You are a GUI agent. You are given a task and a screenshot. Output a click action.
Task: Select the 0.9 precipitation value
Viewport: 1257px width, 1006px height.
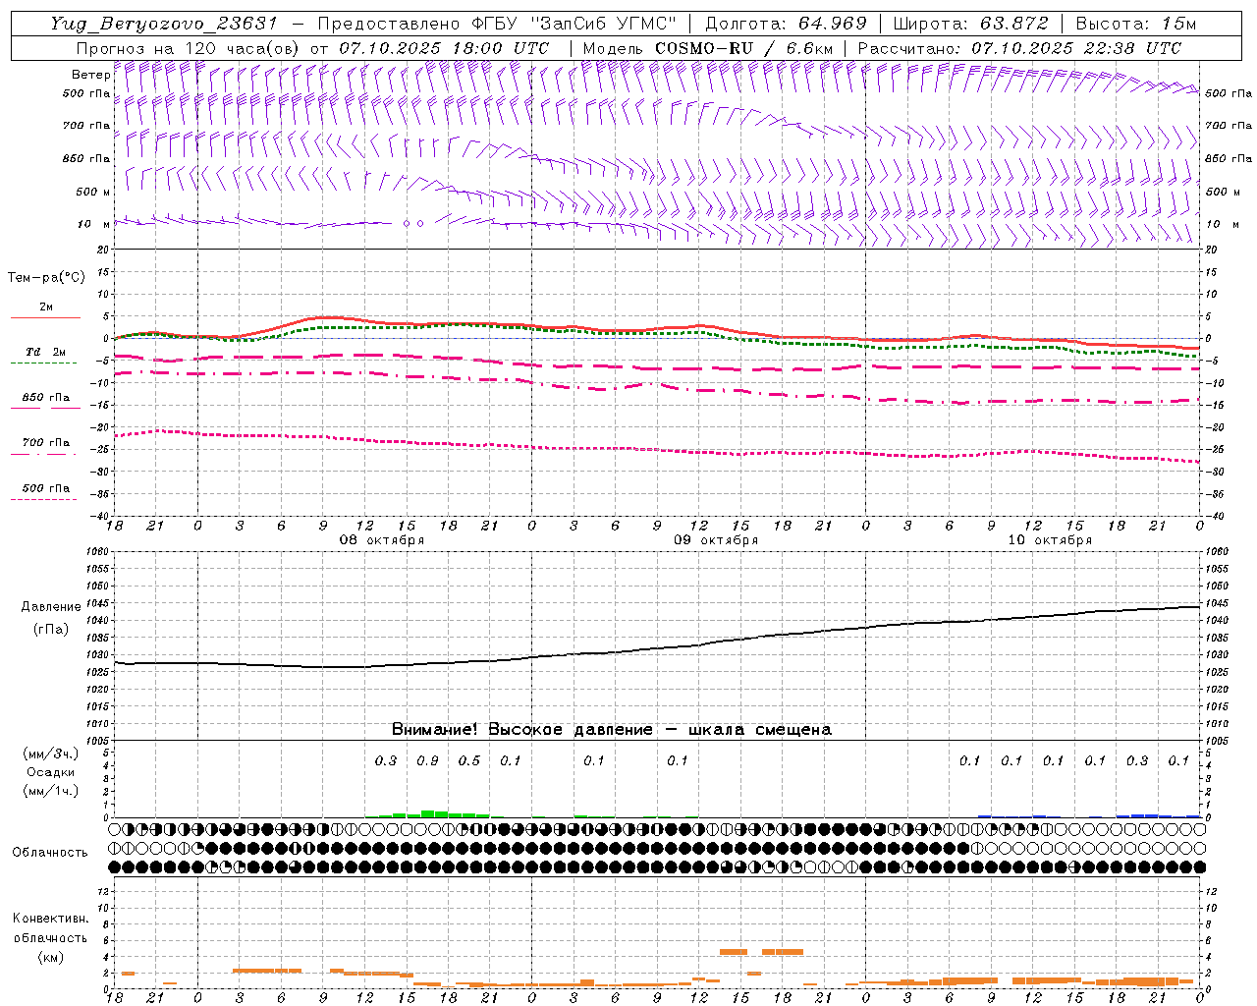pos(427,761)
